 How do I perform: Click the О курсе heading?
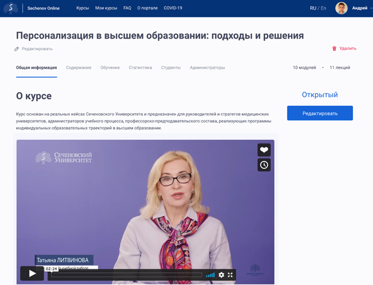click(34, 96)
